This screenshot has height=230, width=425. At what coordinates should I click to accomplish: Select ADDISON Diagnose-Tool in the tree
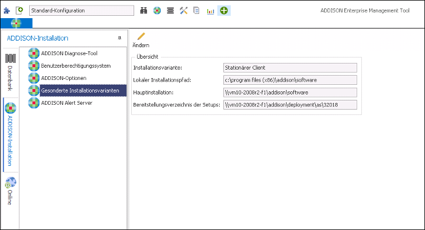69,53
